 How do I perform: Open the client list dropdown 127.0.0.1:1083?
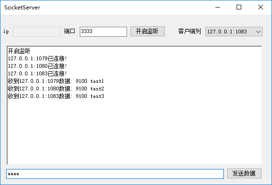pos(234,32)
